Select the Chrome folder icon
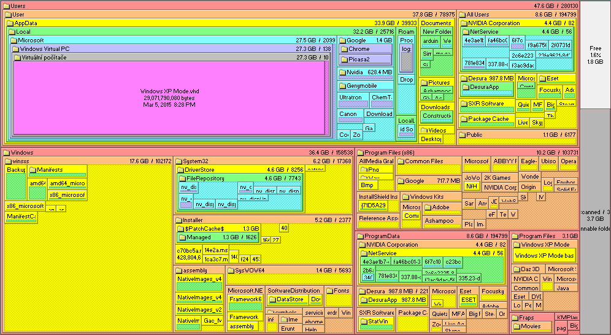The image size is (611, 335). (344, 49)
